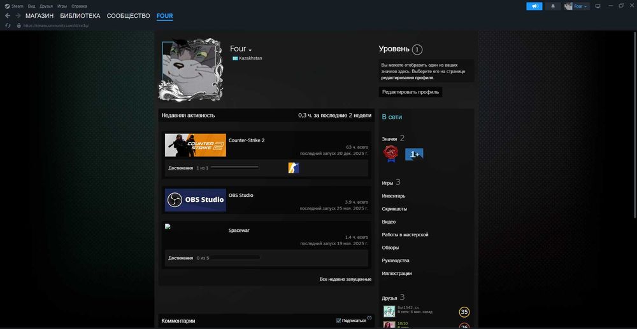Open the Достижения 1 из 1 label
The width and height of the screenshot is (637, 329).
pyautogui.click(x=188, y=168)
